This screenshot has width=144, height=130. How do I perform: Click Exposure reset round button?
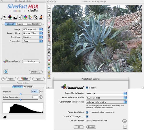(x=41, y=91)
